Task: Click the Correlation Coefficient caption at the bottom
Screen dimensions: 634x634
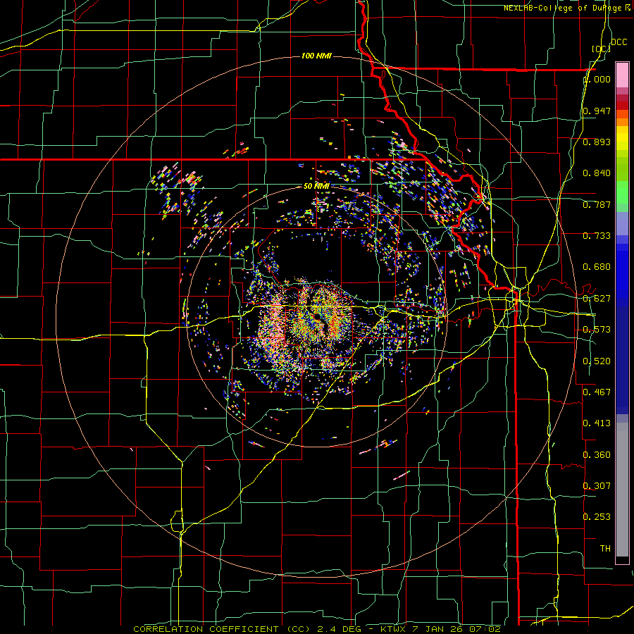Action: pyautogui.click(x=316, y=629)
